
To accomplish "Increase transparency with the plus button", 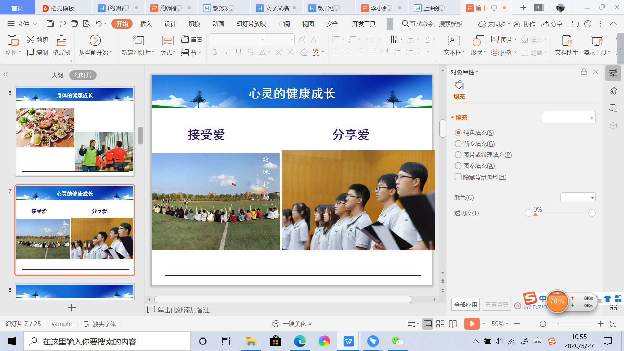I will pos(592,213).
